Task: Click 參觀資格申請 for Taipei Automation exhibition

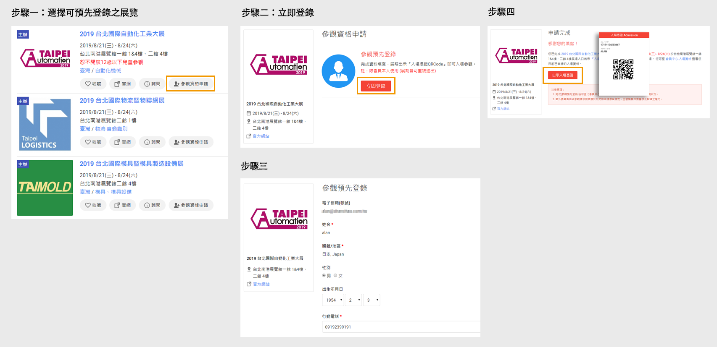Action: pyautogui.click(x=191, y=84)
